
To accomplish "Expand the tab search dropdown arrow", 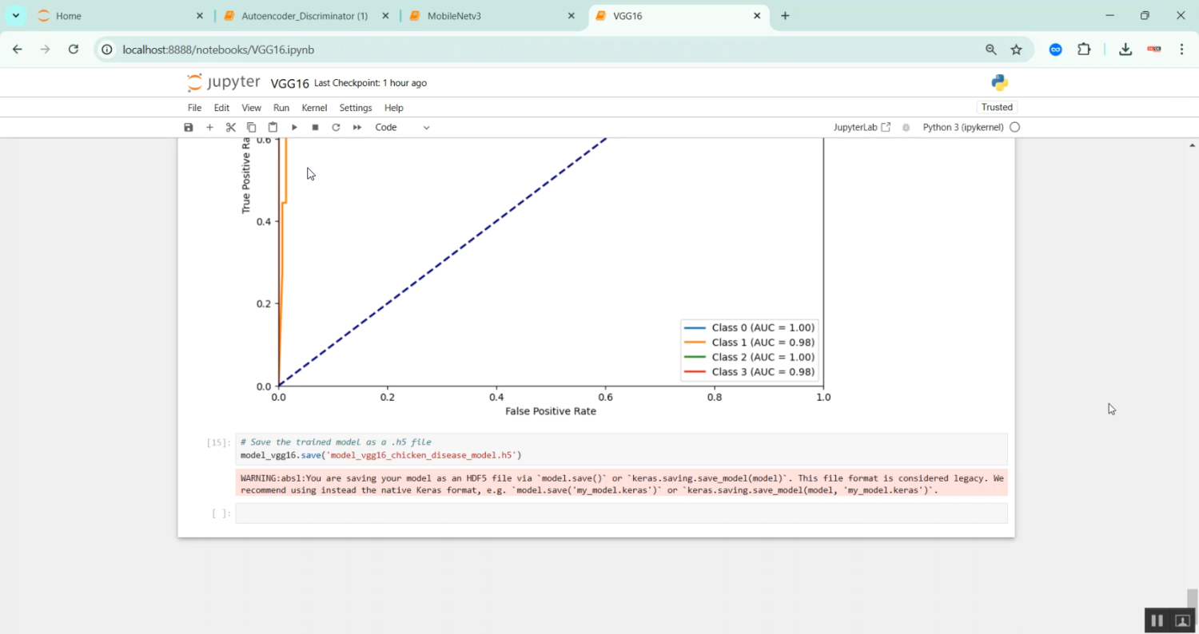I will 15,16.
